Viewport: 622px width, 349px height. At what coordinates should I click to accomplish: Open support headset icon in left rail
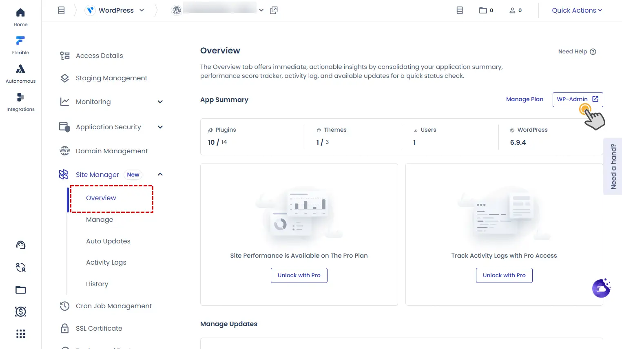pyautogui.click(x=20, y=245)
